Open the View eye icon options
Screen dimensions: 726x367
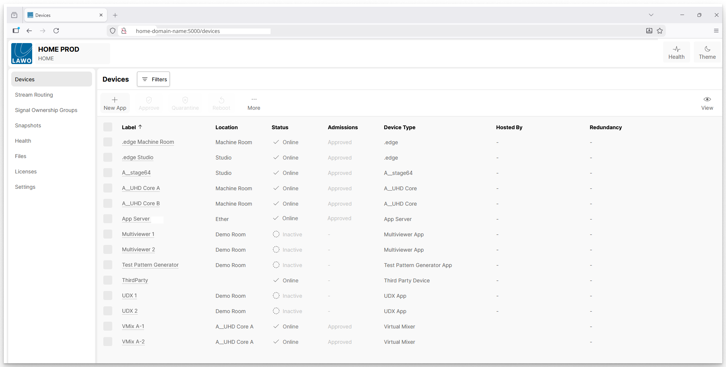[707, 100]
